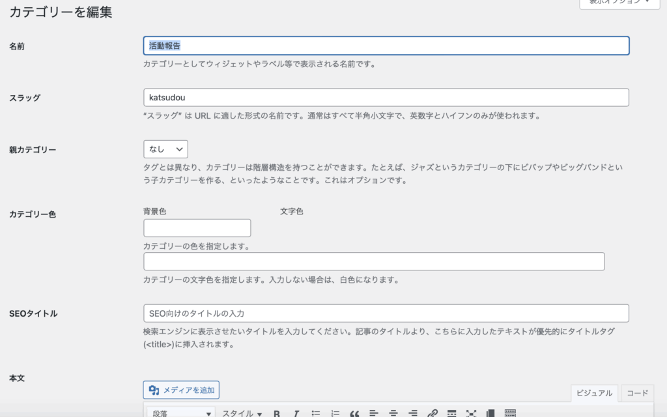Viewport: 667px width, 417px height.
Task: Expand the スタイル dropdown
Action: (x=242, y=412)
